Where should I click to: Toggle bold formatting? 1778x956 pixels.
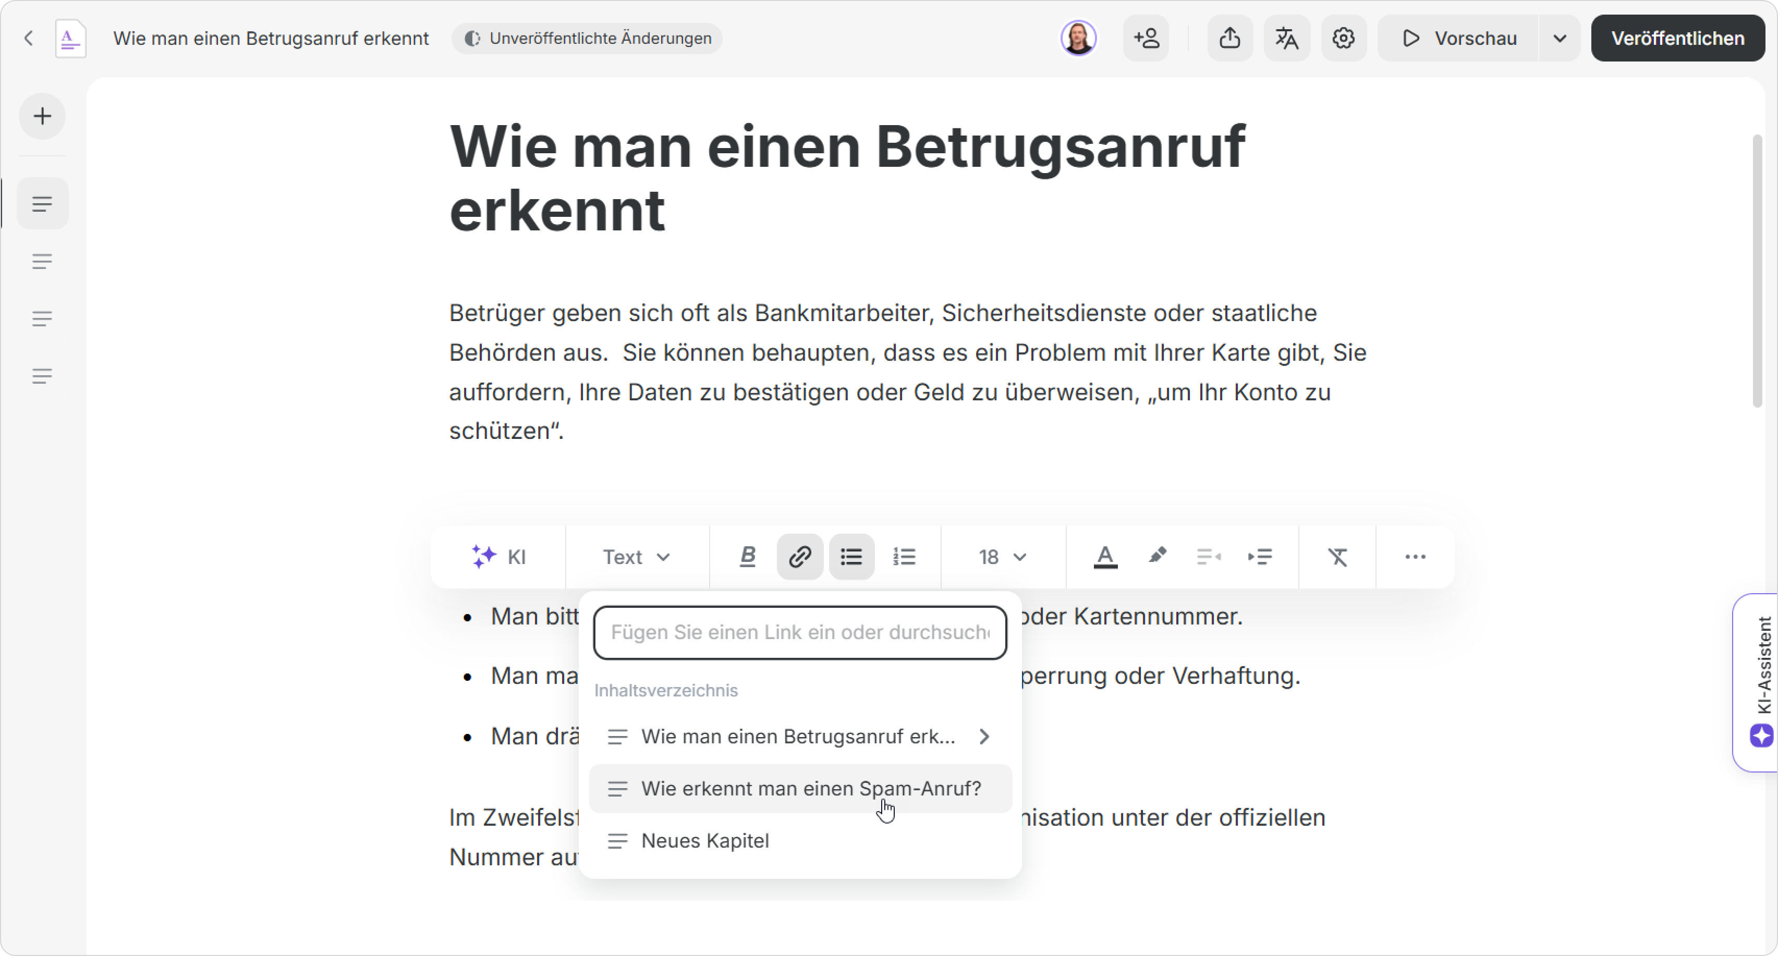point(748,557)
